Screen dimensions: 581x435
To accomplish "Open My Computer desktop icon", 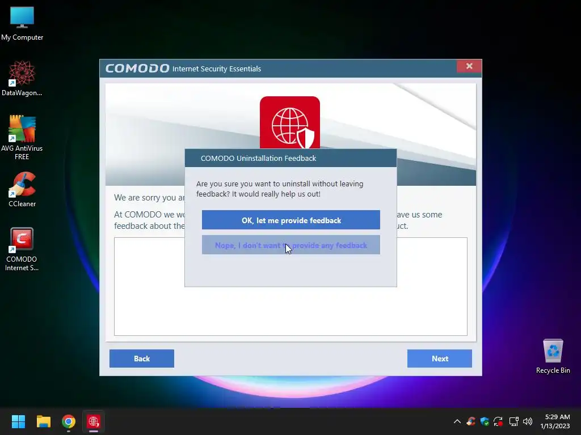I will [22, 24].
